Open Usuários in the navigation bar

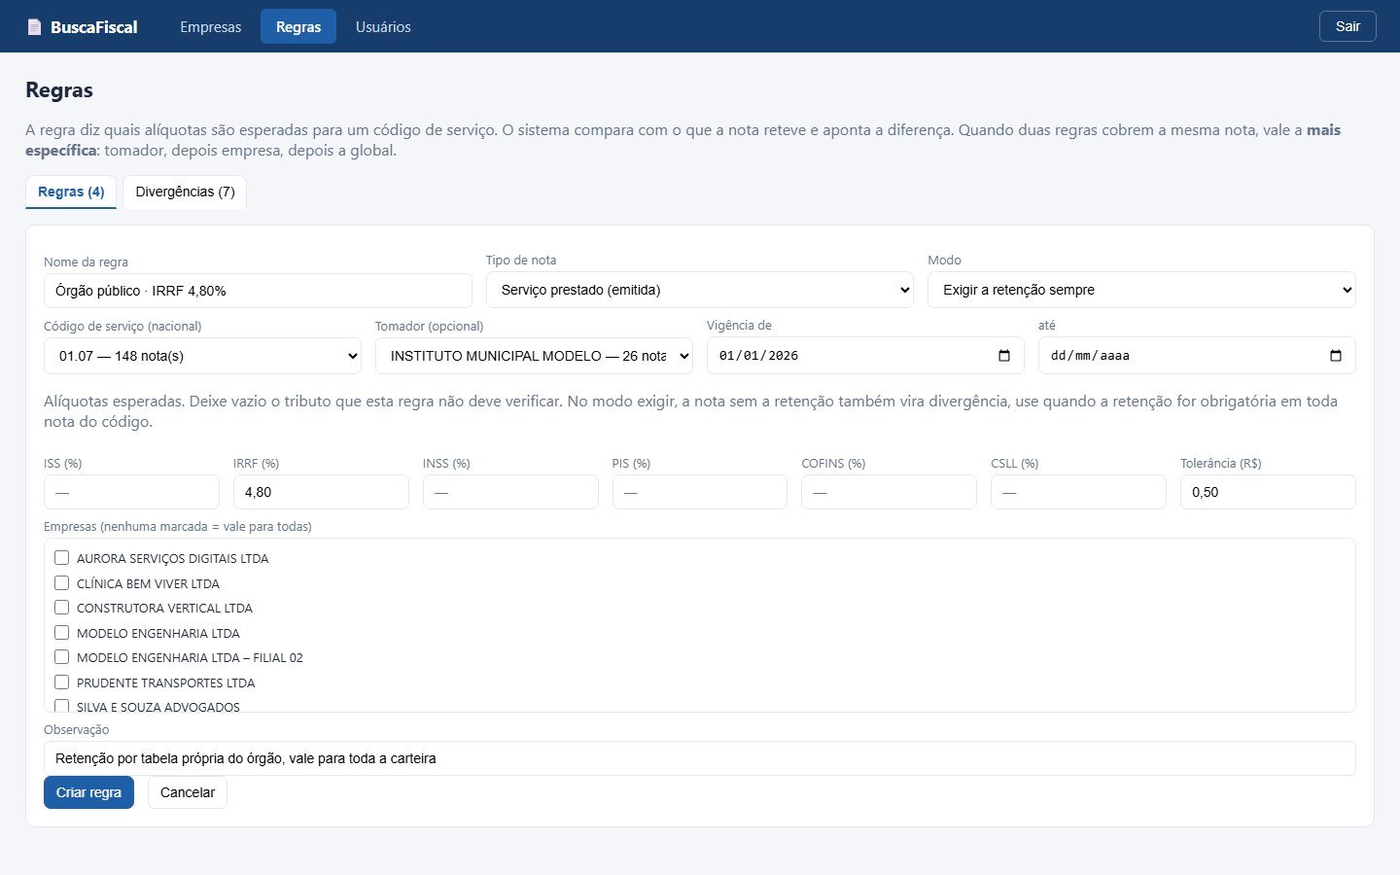click(383, 27)
